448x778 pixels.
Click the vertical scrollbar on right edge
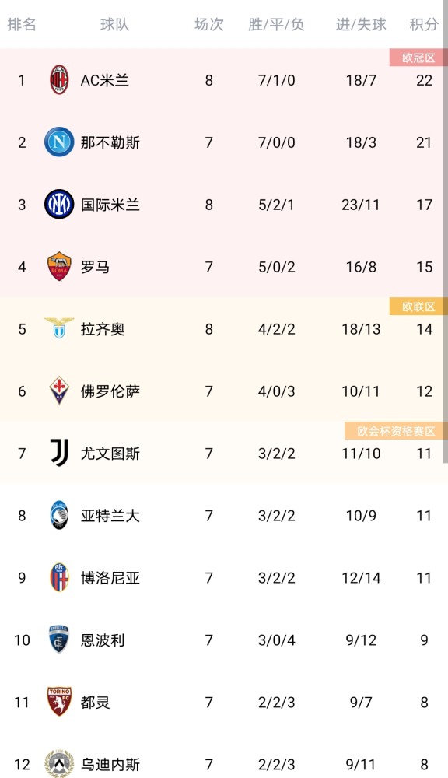(445, 232)
